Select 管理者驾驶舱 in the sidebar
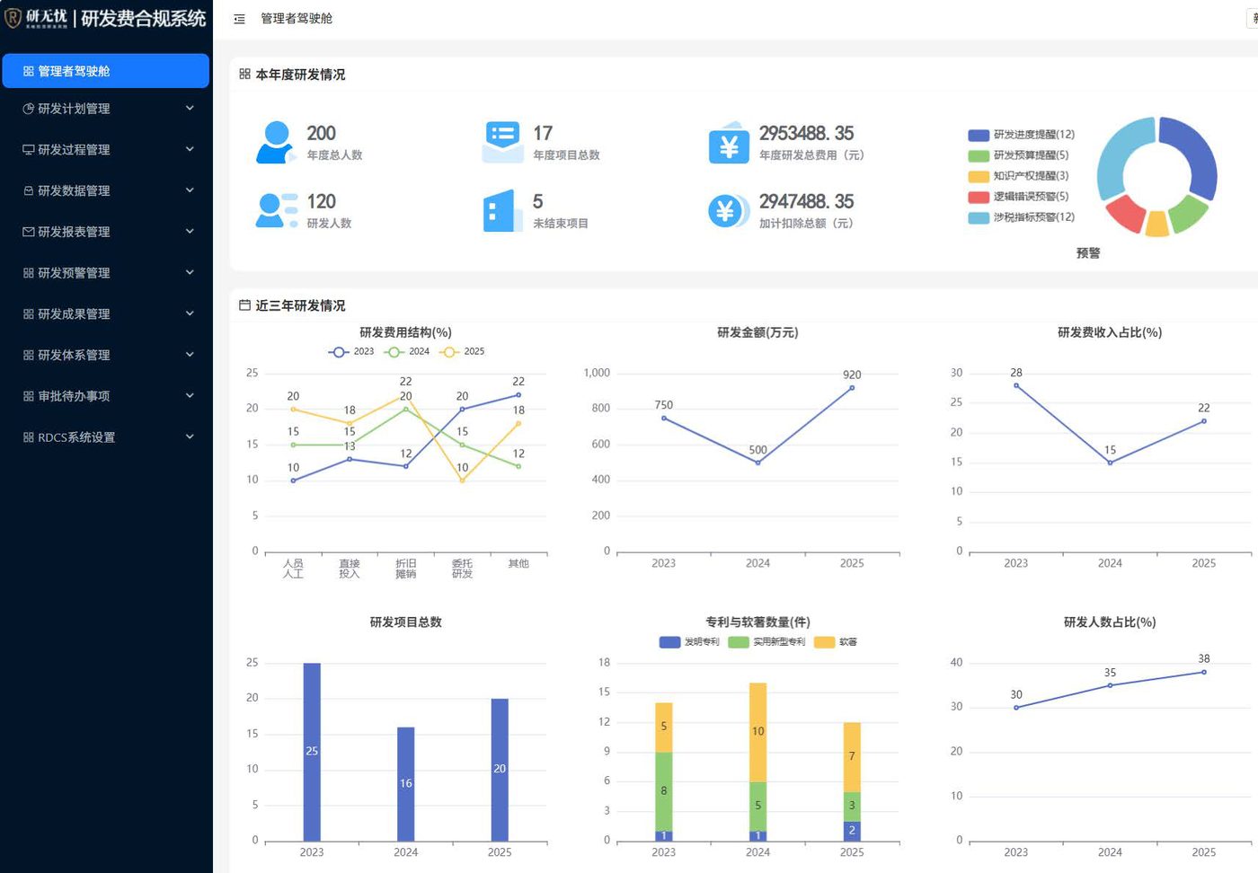This screenshot has width=1258, height=873. click(106, 71)
